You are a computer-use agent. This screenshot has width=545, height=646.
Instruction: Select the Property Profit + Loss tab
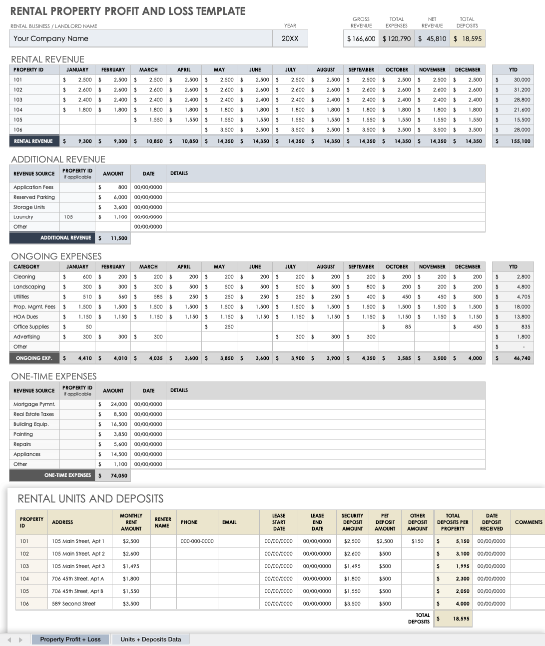coord(70,639)
